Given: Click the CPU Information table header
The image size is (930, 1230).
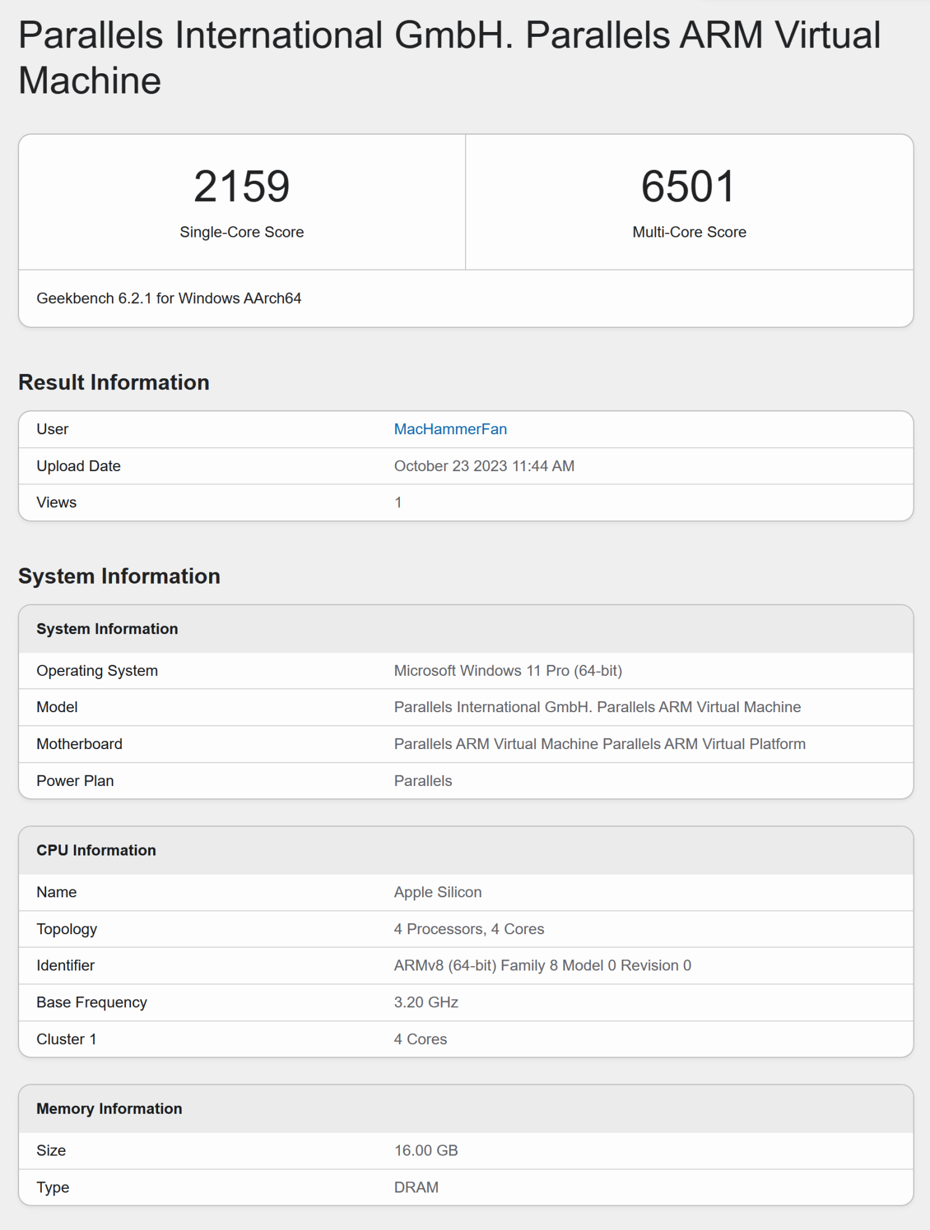Looking at the screenshot, I should tap(96, 850).
